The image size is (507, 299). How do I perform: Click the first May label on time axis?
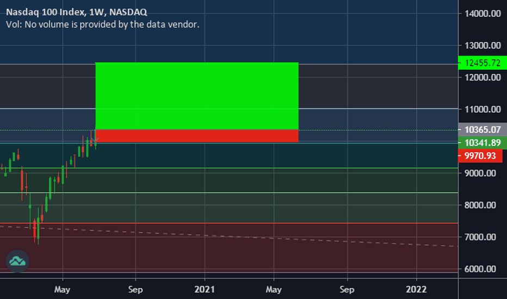[x=62, y=289]
